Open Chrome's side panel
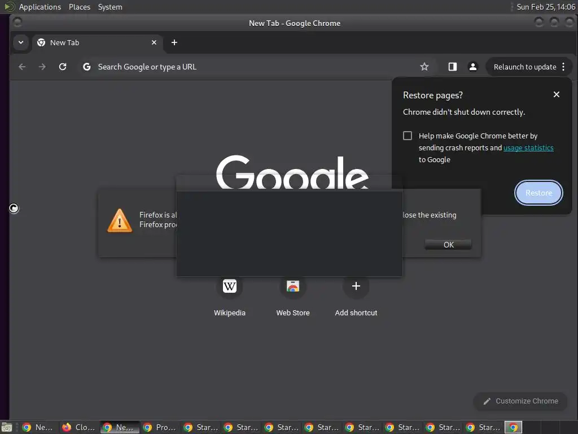 [x=452, y=67]
